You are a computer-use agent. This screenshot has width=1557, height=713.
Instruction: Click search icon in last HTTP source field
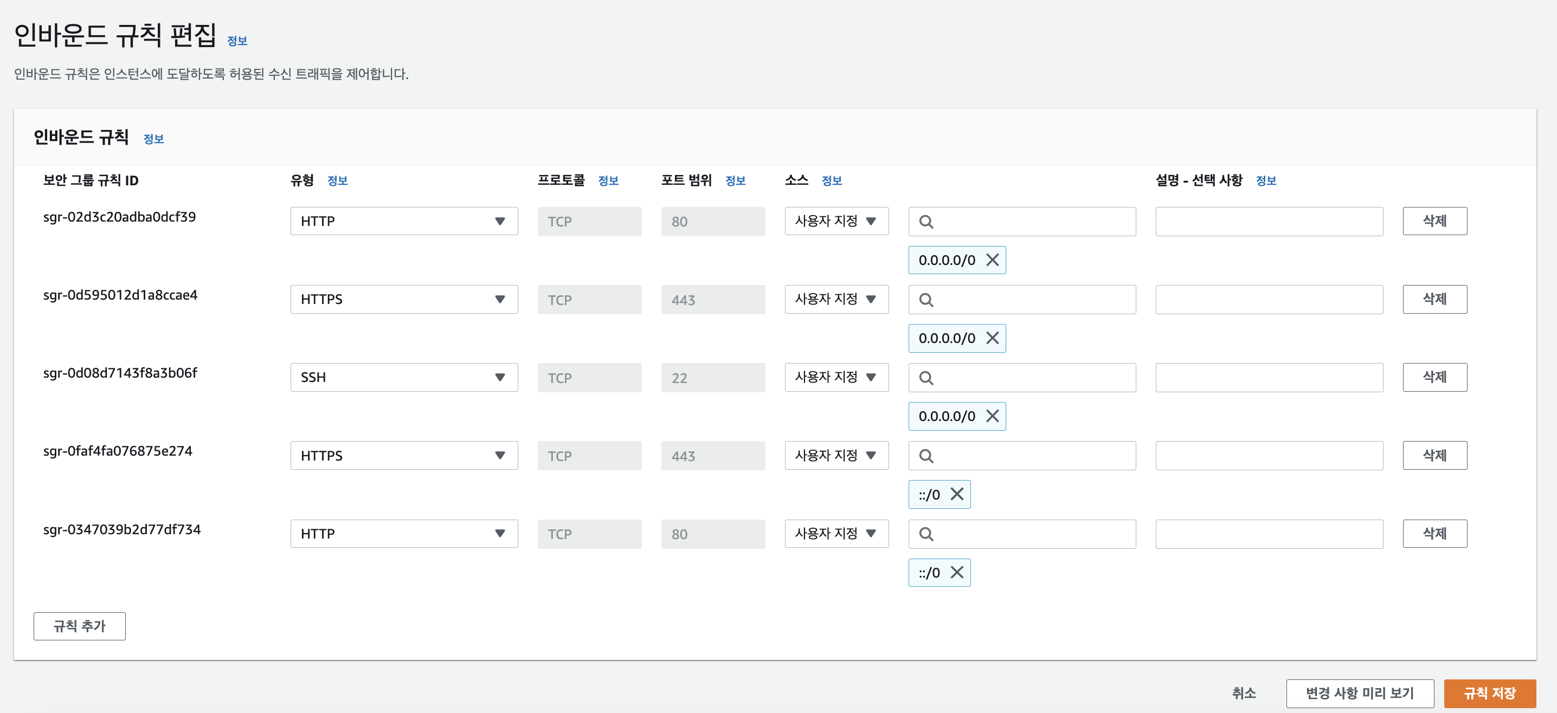coord(925,534)
